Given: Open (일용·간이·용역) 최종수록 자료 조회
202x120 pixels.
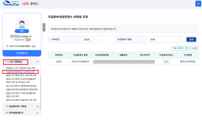Looking at the screenshot, I should [21, 100].
